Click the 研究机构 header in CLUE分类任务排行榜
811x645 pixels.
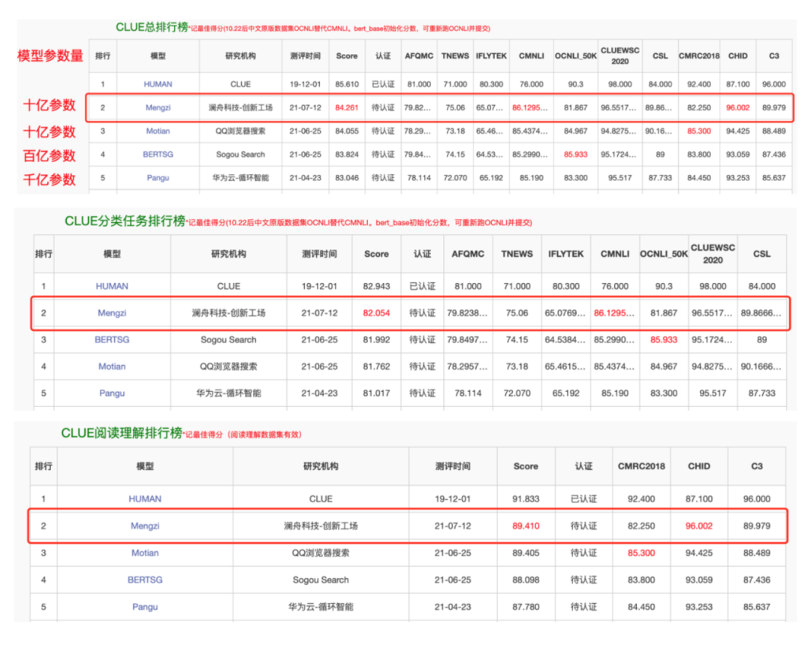pos(228,254)
